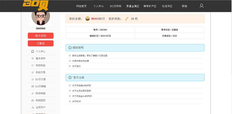232x114 pixels.
Task: Open 财务明细 in the sidebar
Action: 41,93
